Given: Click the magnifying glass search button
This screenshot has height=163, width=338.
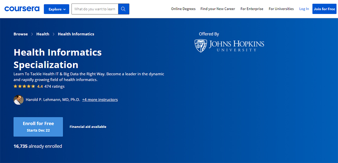Looking at the screenshot, I should coord(124,9).
